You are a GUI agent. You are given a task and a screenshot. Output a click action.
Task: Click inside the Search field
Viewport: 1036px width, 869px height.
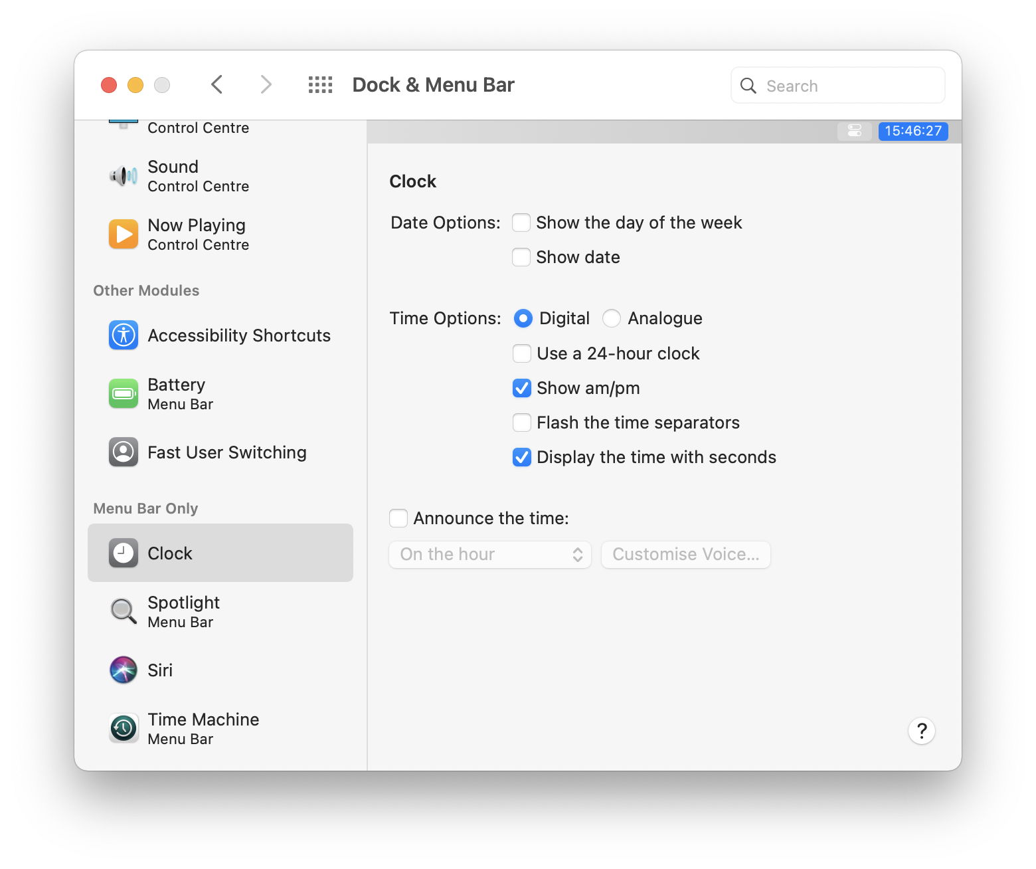[x=837, y=85]
